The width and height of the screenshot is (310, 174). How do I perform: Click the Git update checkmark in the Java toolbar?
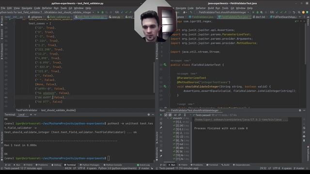tap(277, 12)
